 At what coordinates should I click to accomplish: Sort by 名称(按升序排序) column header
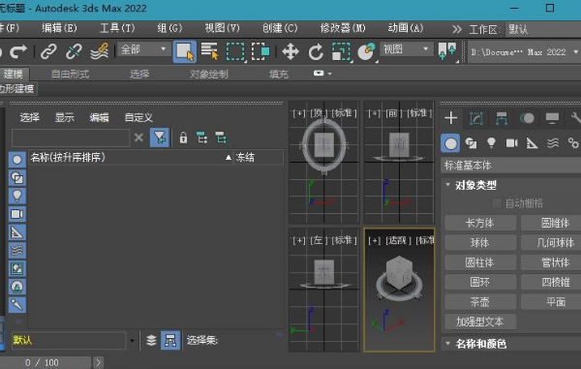(131, 158)
